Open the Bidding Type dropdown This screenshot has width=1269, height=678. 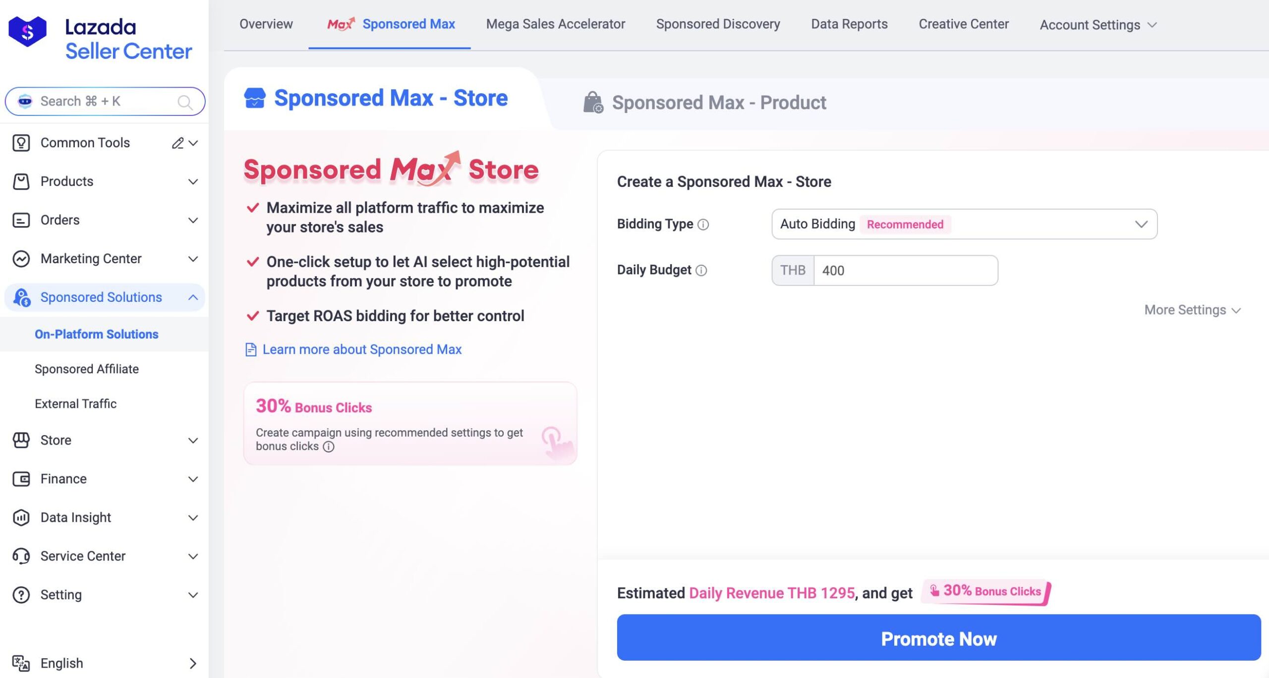(964, 224)
